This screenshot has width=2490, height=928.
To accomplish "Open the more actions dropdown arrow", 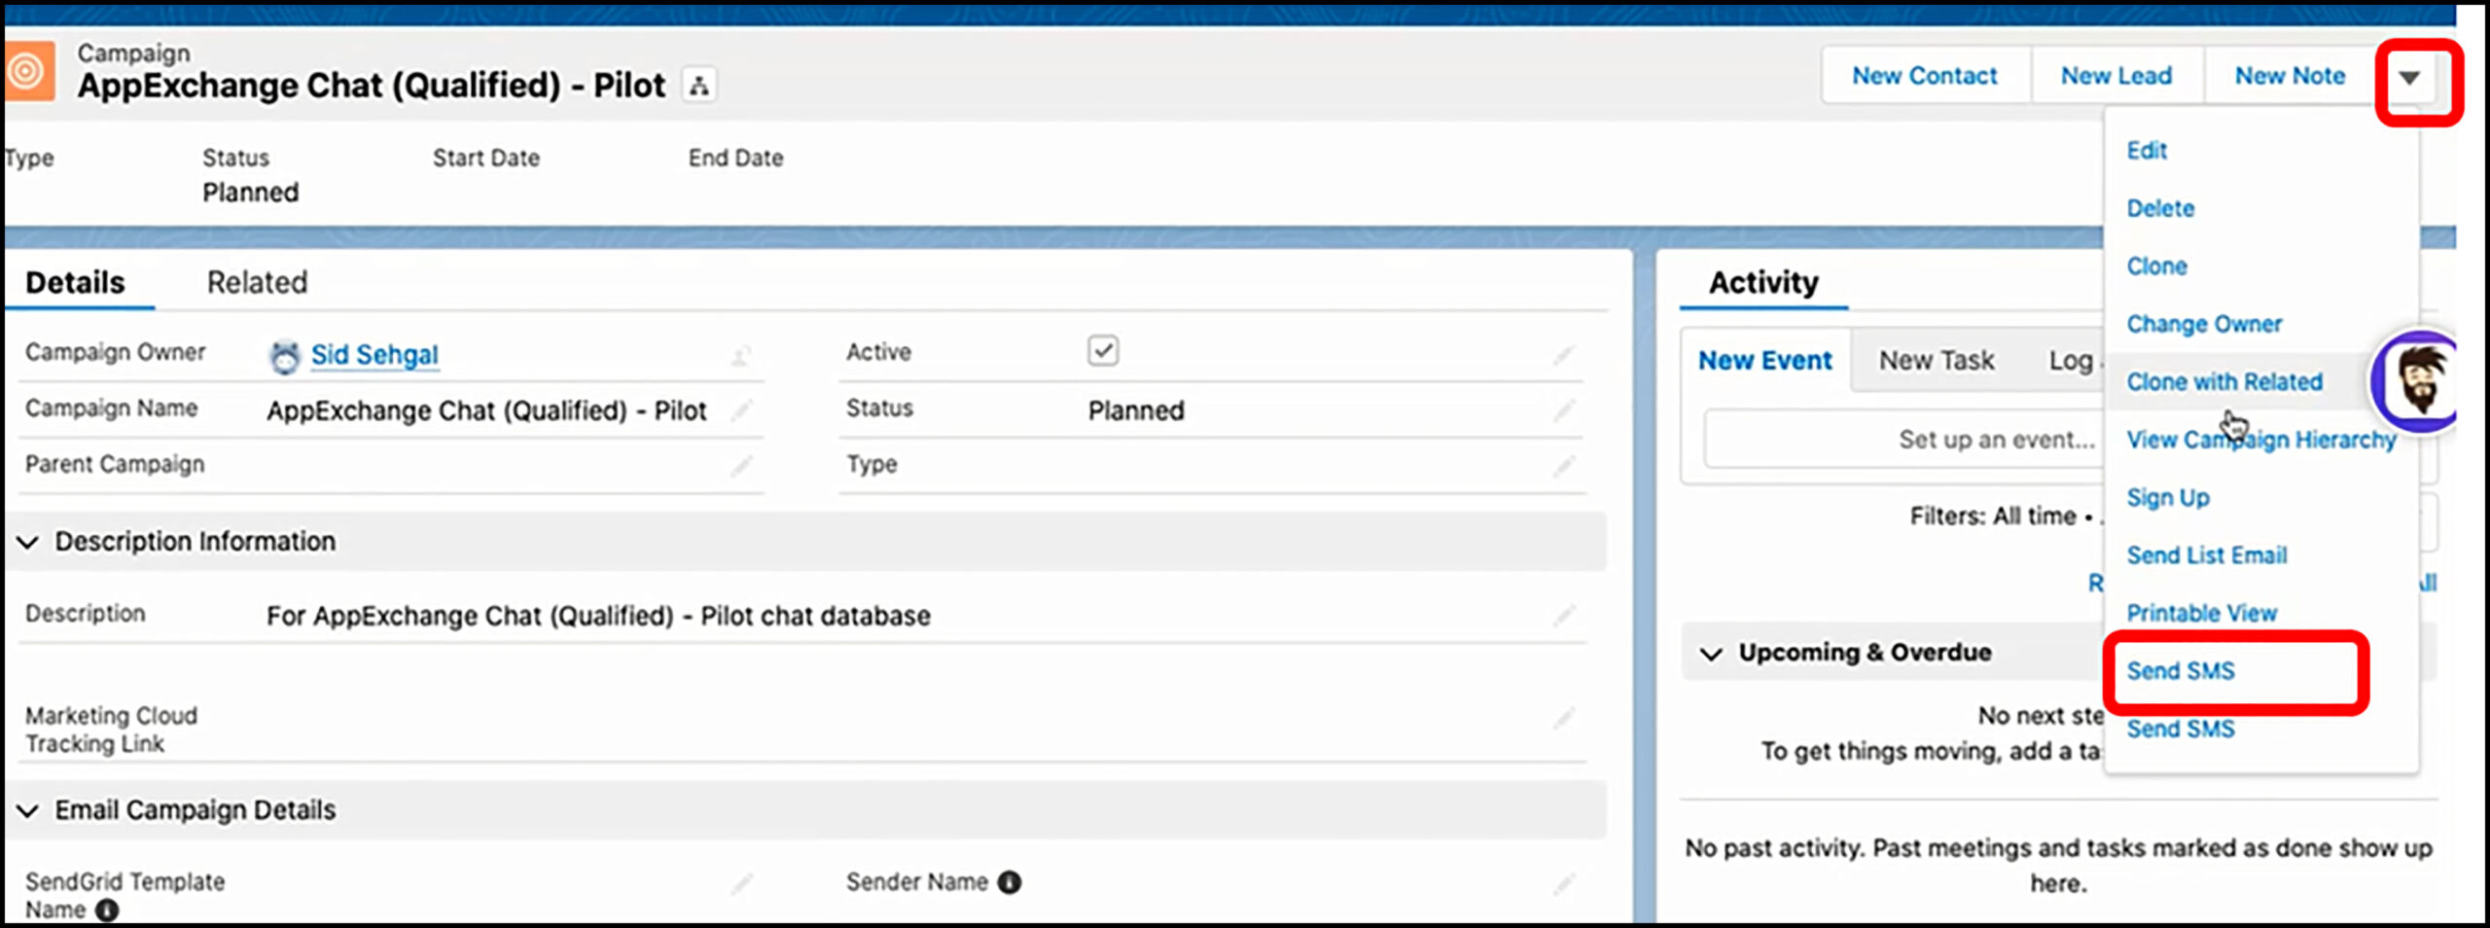I will pyautogui.click(x=2408, y=78).
